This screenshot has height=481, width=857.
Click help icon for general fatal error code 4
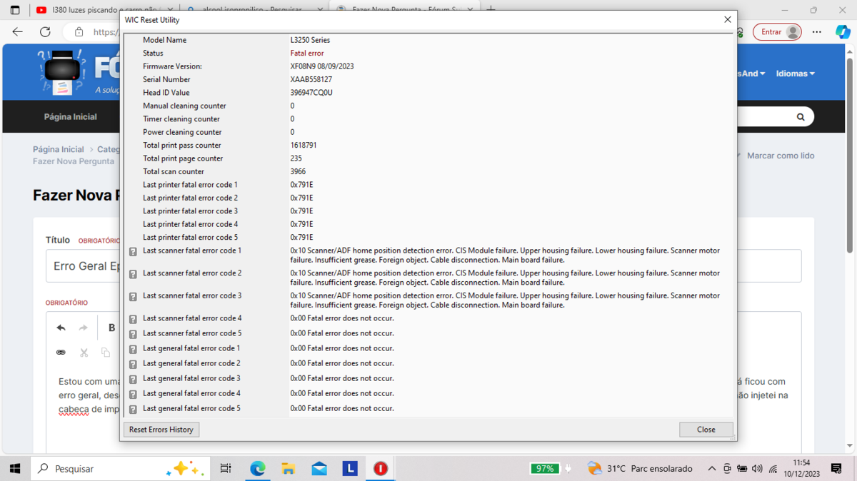click(x=133, y=395)
